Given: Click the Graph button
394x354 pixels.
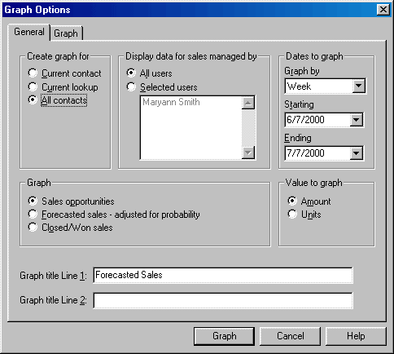Looking at the screenshot, I should (x=224, y=336).
